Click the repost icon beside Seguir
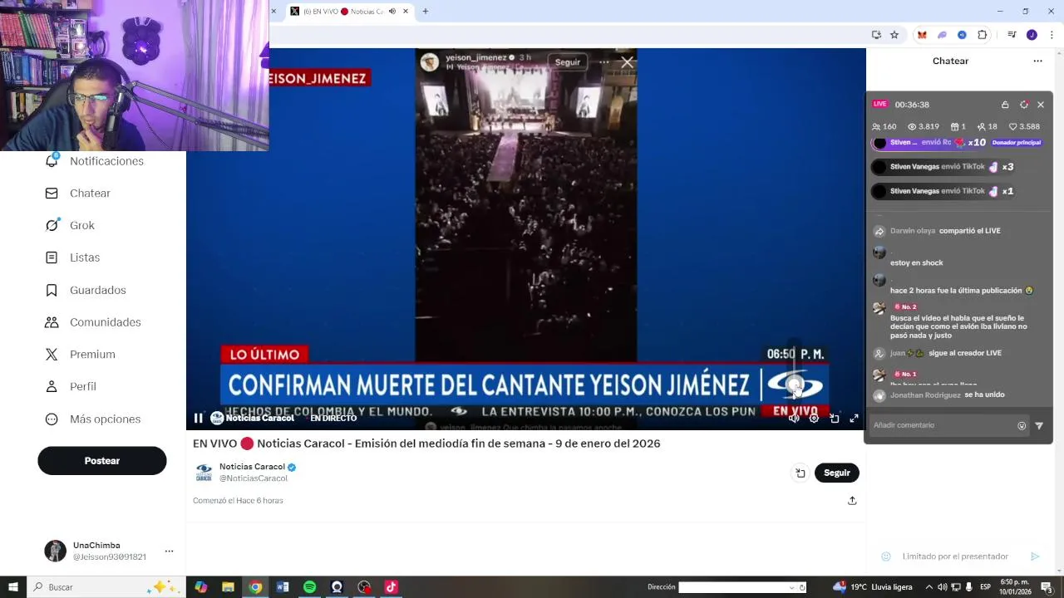The image size is (1064, 598). 800,473
